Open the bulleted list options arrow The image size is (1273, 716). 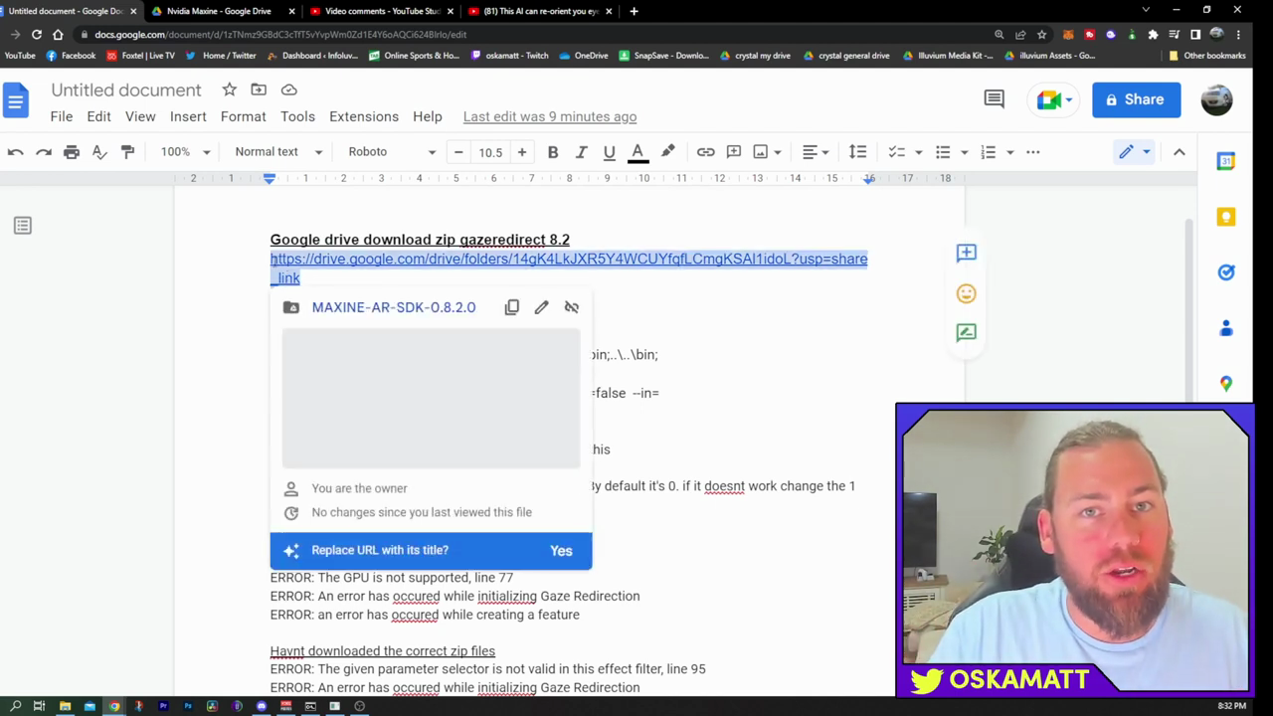964,152
